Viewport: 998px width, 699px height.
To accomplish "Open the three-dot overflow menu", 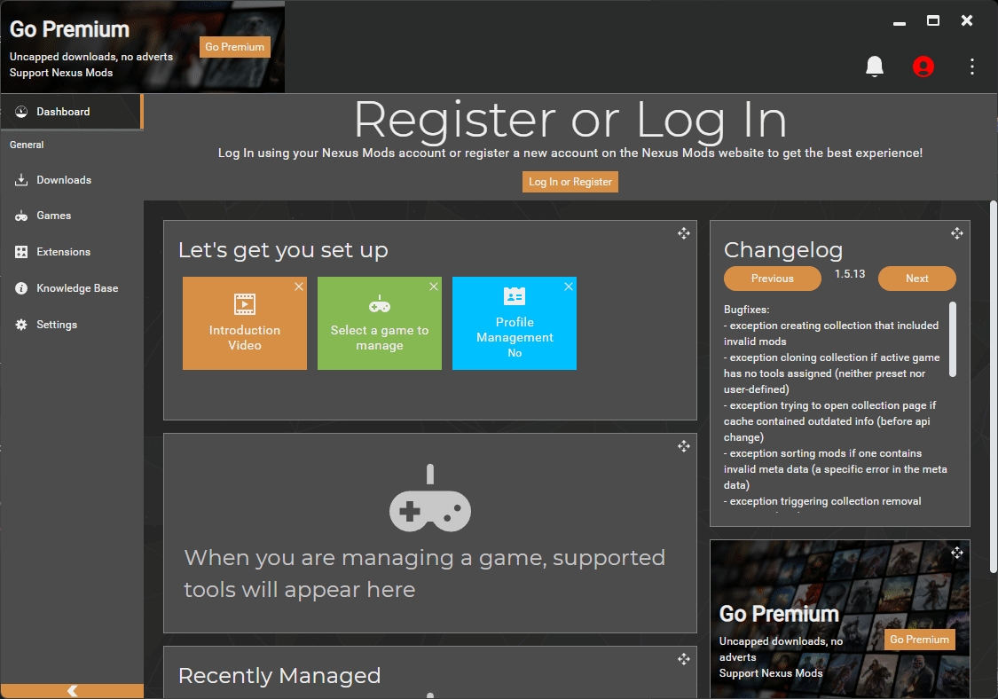I will click(972, 67).
